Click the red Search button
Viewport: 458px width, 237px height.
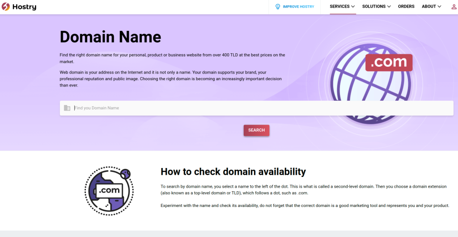(256, 130)
